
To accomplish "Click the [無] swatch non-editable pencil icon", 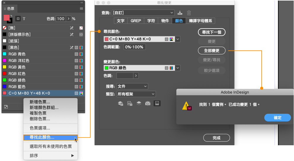I will (x=72, y=28).
